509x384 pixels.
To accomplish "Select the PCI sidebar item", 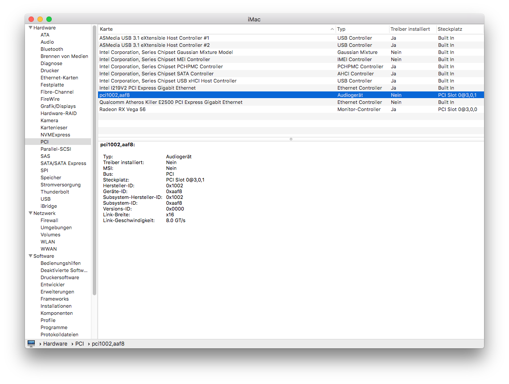I will point(58,142).
